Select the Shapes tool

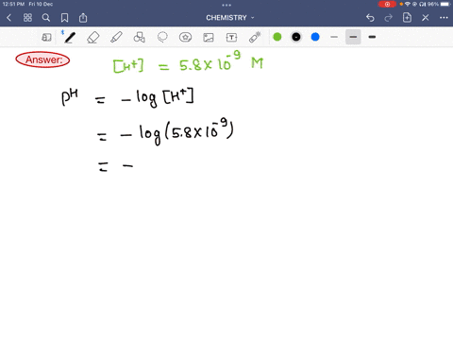[140, 37]
